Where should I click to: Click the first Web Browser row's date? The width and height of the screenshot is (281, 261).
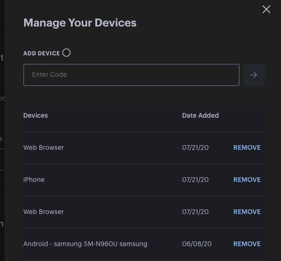click(195, 147)
